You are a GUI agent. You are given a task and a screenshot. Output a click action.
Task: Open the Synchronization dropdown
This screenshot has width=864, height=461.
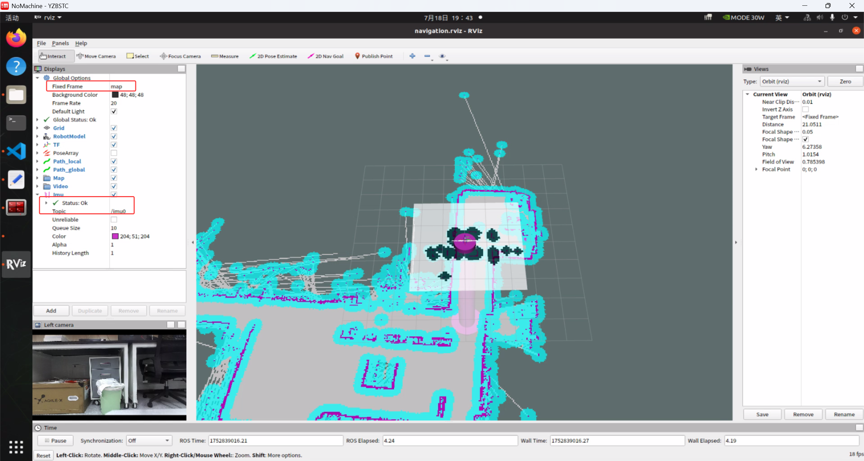pos(149,440)
